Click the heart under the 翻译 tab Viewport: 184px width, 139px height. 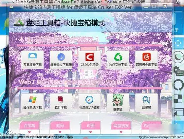click(x=60, y=132)
